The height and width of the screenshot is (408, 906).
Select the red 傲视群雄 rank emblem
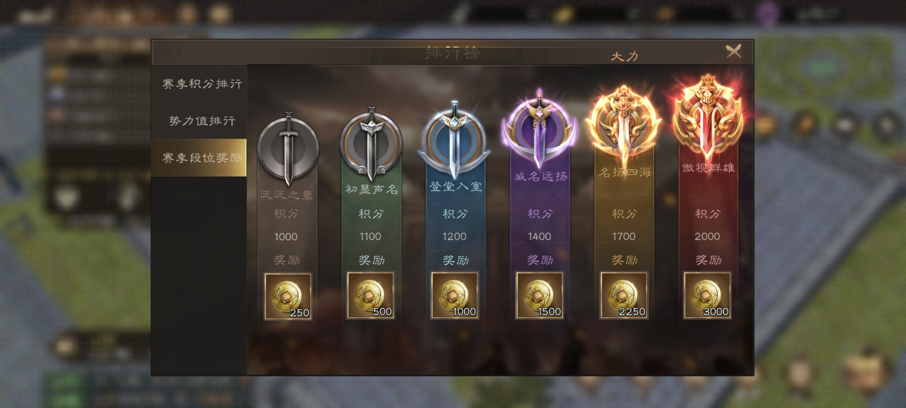coord(708,118)
